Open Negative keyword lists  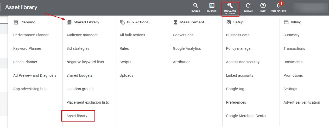pos(85,62)
